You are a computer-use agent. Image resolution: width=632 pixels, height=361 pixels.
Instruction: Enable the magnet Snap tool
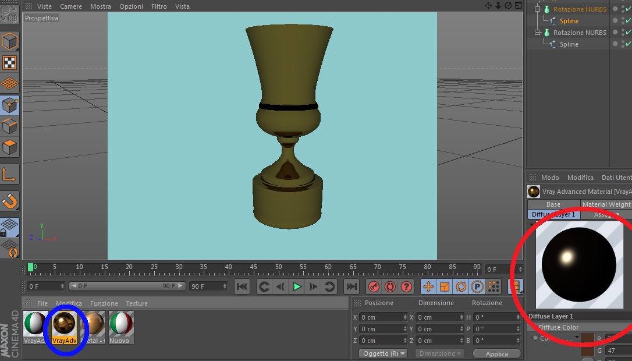[x=10, y=201]
